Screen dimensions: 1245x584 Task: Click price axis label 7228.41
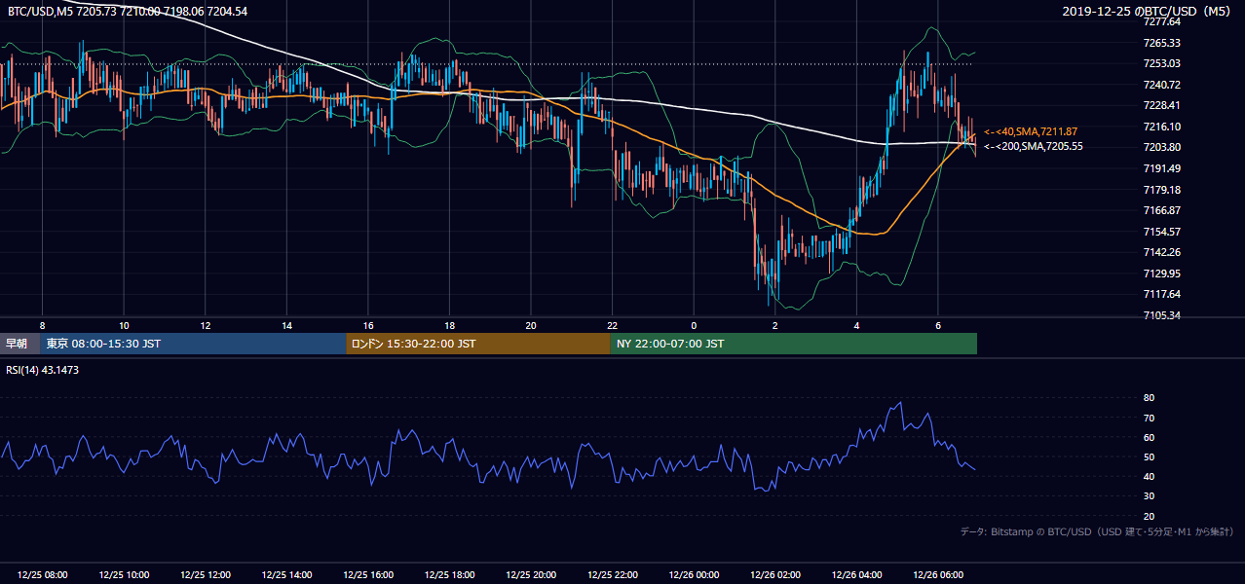coord(1161,105)
